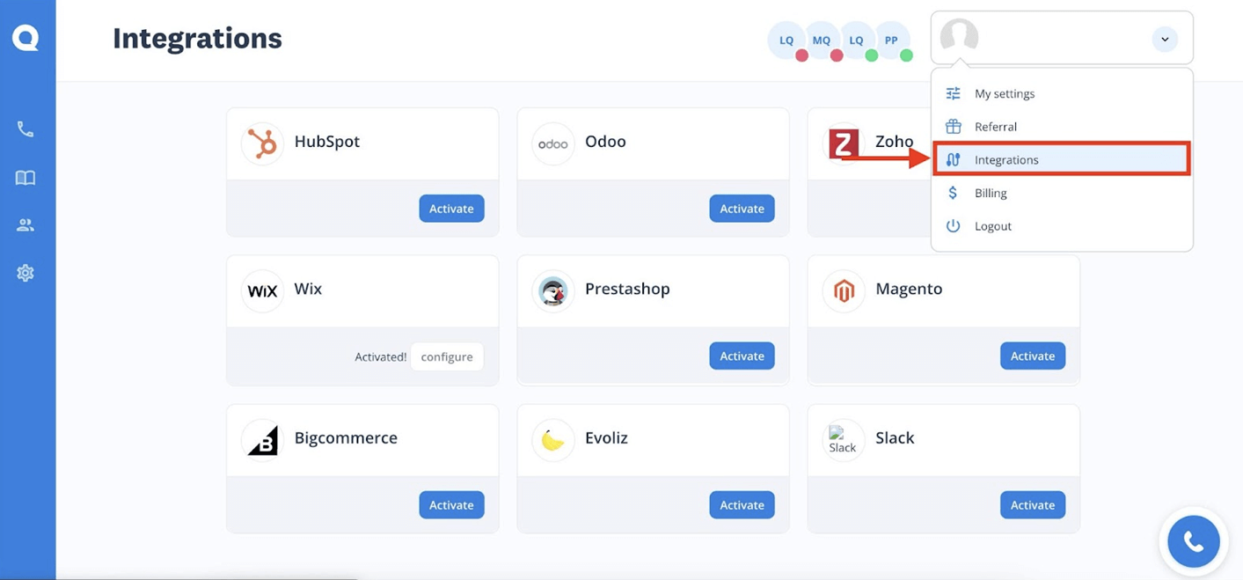Click the Activated! status text on Wix
The width and height of the screenshot is (1243, 580).
380,357
